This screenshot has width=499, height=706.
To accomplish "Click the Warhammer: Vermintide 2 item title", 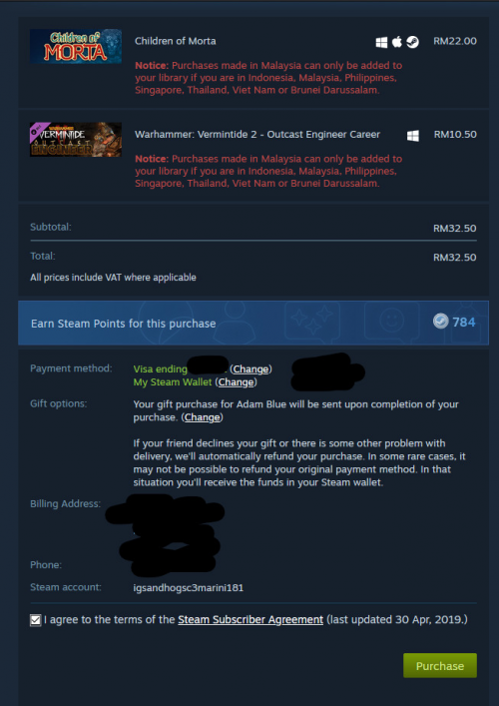I will click(257, 134).
